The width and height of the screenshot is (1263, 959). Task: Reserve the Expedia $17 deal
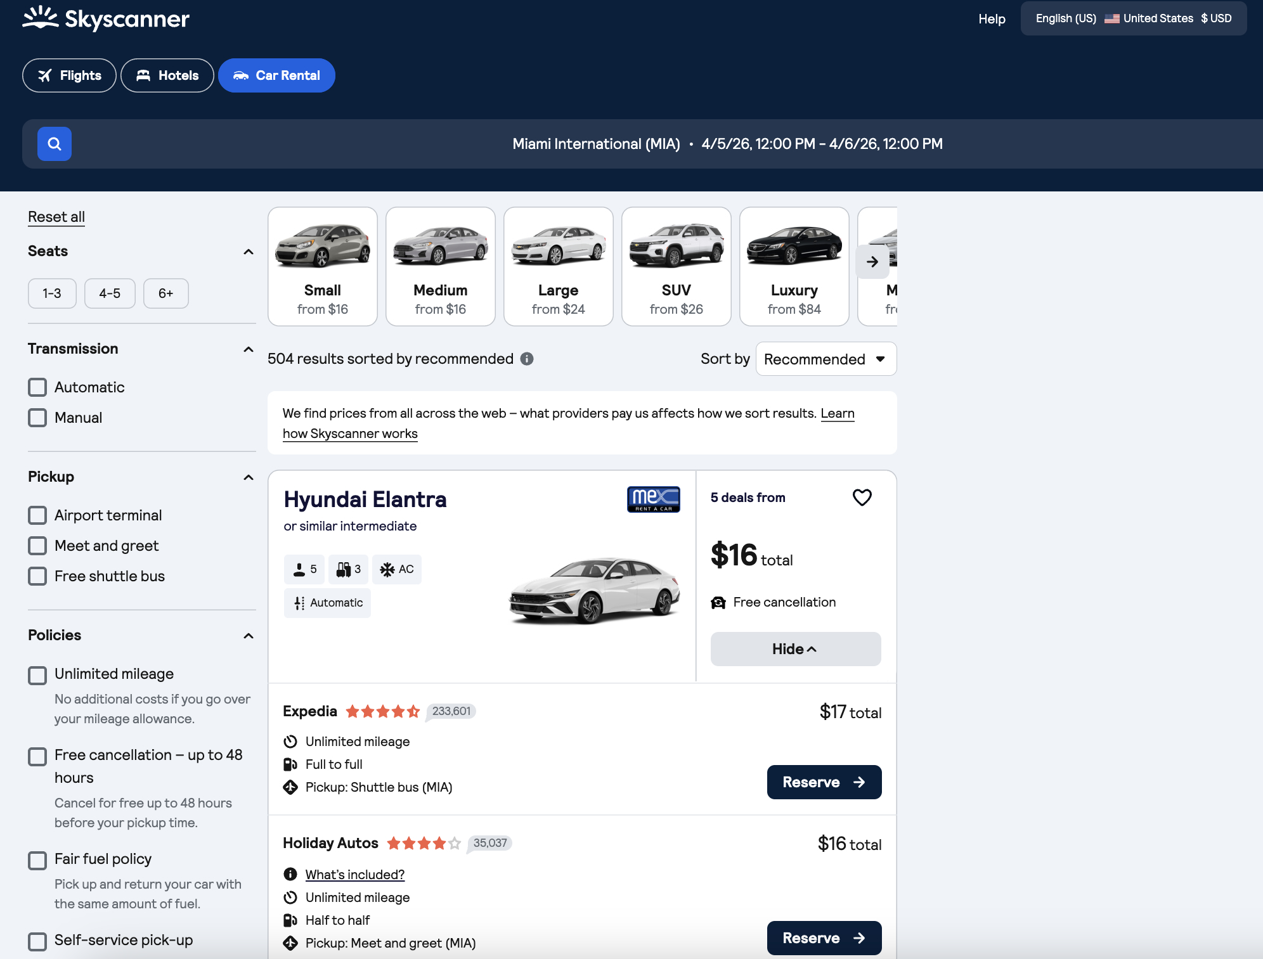coord(824,782)
